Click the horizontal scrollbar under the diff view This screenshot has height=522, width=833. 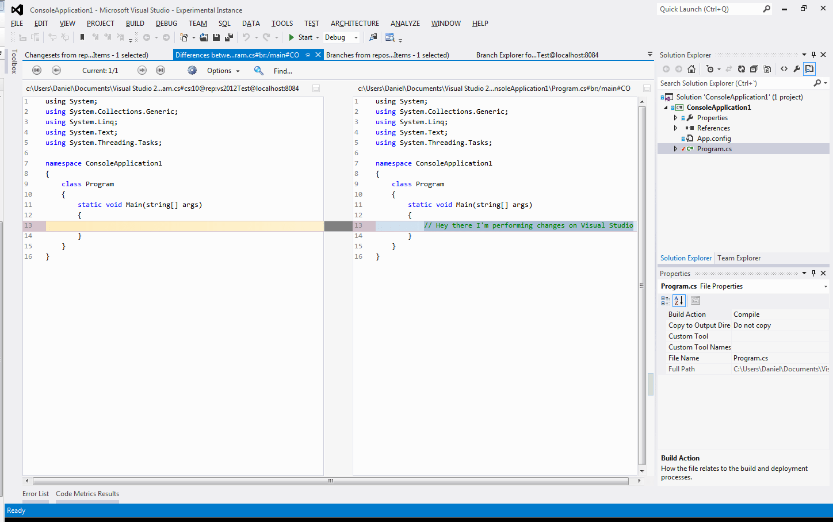(x=330, y=481)
